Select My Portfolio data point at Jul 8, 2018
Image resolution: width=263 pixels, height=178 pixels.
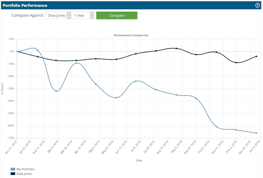pyautogui.click(x=136, y=81)
